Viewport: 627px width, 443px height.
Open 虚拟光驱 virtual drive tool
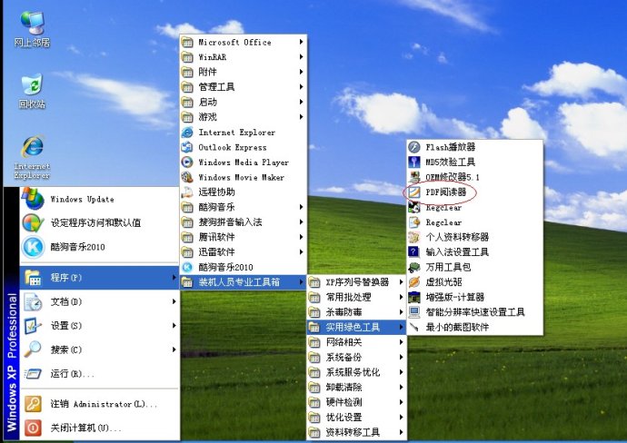474,282
